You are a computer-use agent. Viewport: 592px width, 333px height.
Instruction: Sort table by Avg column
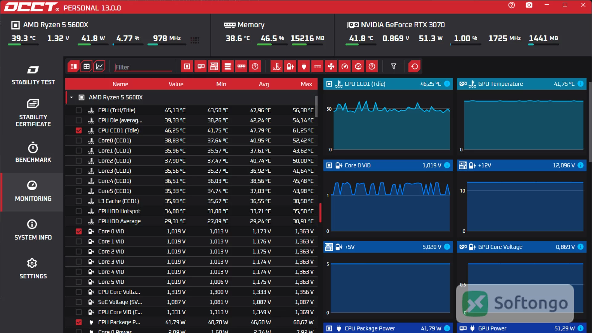click(264, 84)
